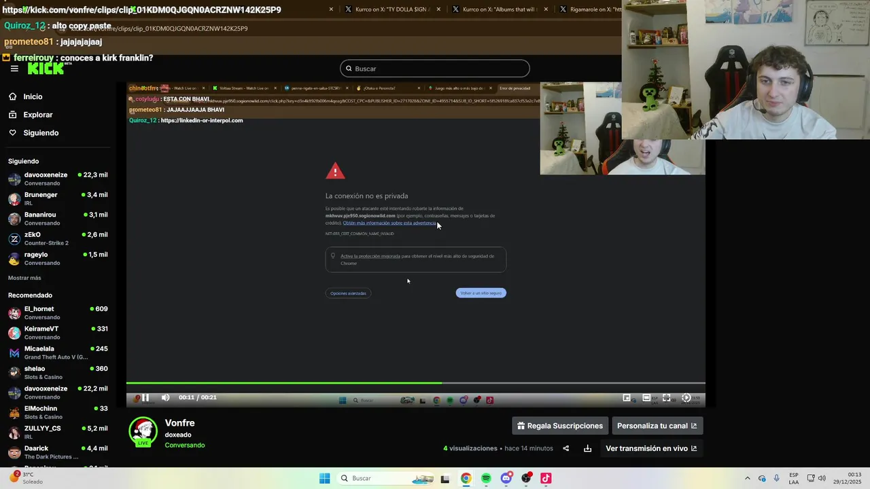This screenshot has width=870, height=489.
Task: Close the Kurrco Albums tab
Action: (546, 10)
